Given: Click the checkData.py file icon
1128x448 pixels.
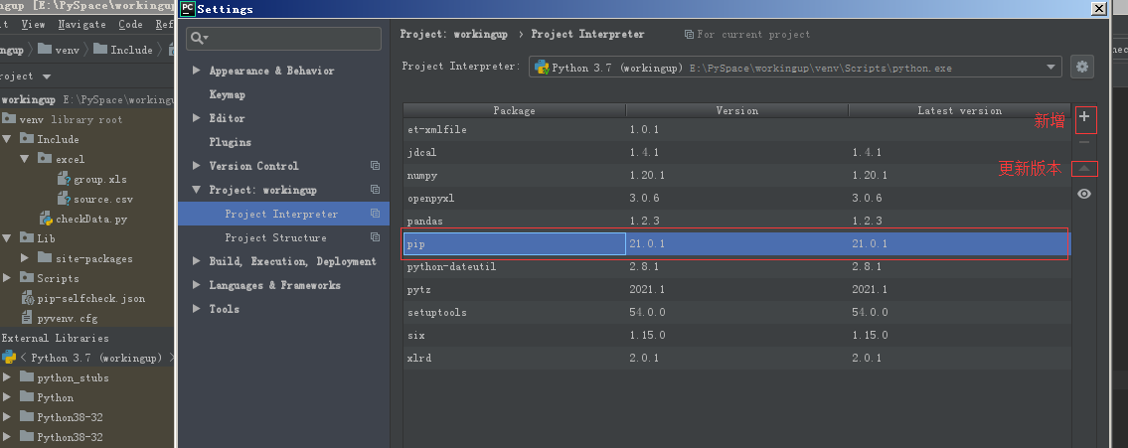Looking at the screenshot, I should coord(46,219).
